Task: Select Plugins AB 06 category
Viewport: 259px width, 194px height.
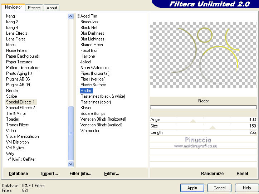Action: (18, 79)
